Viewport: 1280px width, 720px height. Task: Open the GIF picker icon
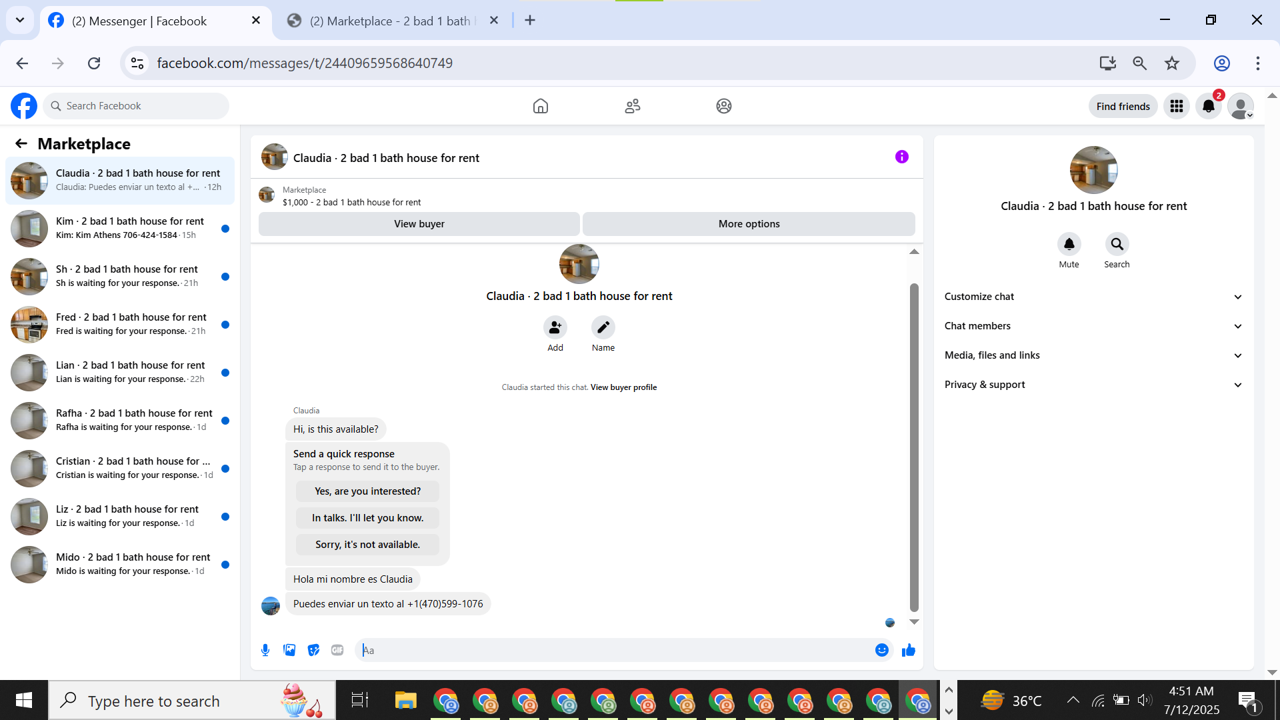click(337, 650)
